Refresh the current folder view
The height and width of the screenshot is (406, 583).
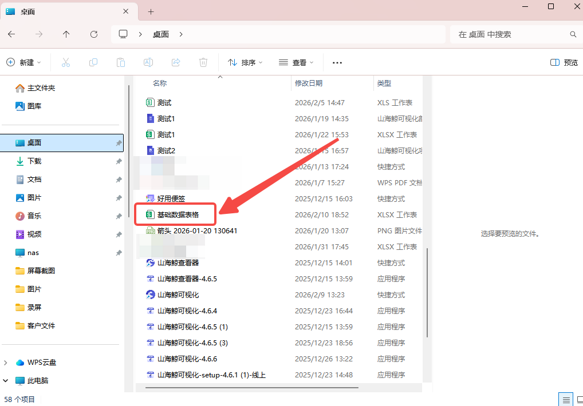coord(94,34)
